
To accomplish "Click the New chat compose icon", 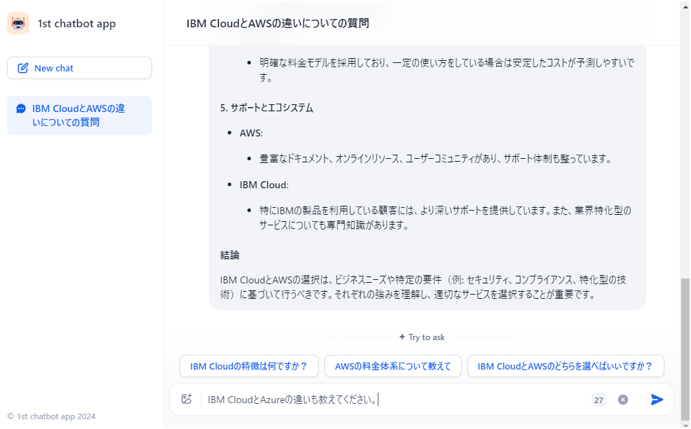I will point(23,68).
